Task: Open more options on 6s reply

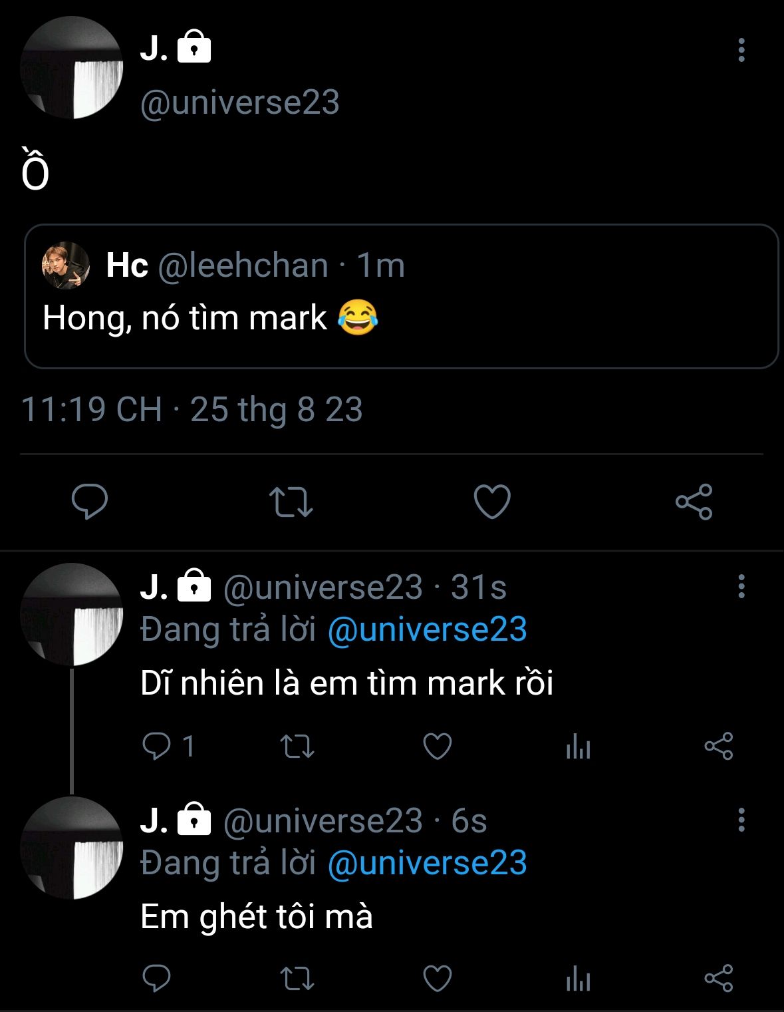Action: (x=741, y=820)
